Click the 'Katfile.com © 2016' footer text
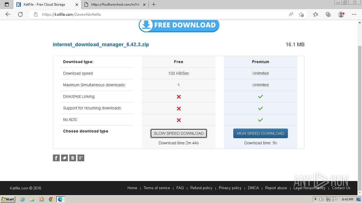 [26, 188]
